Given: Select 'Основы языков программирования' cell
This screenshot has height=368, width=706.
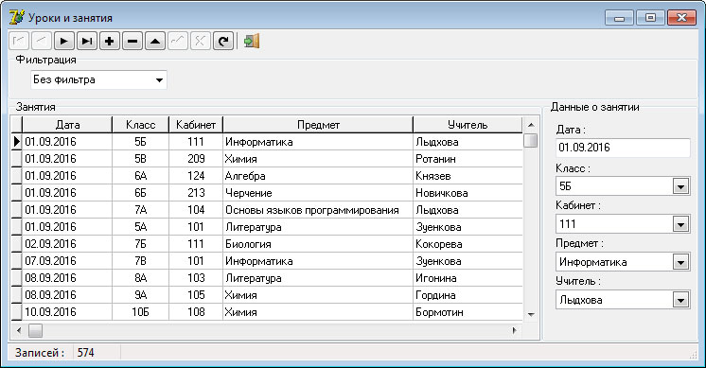Looking at the screenshot, I should [318, 210].
